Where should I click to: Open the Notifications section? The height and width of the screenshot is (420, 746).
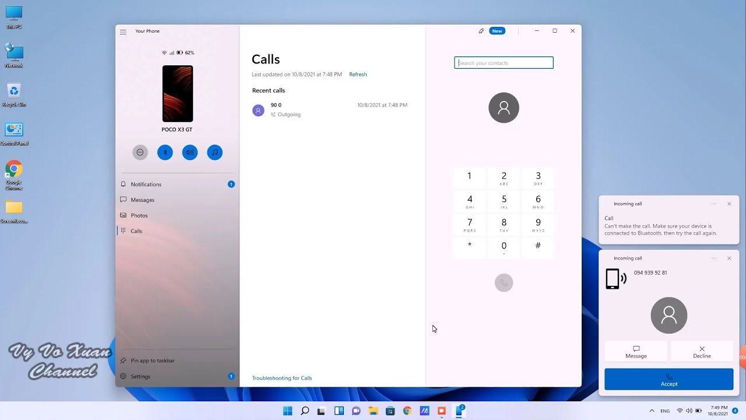177,184
